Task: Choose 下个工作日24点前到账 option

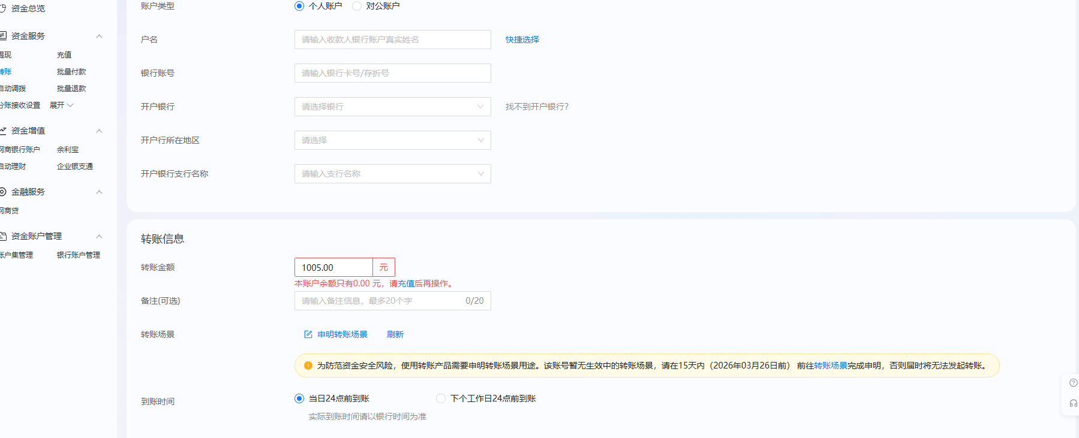Action: point(441,398)
